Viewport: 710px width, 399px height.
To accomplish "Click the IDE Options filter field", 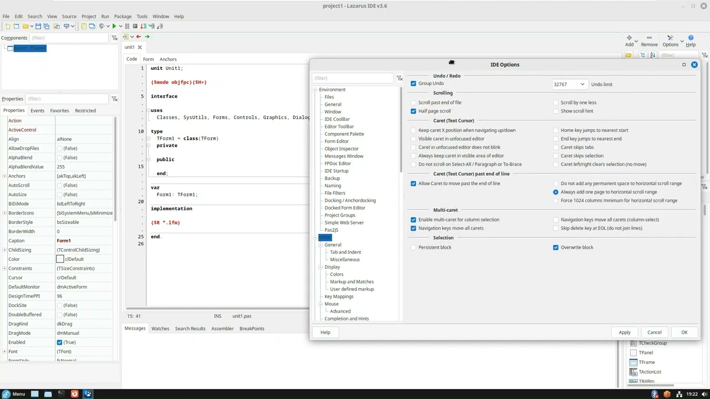I will tap(353, 78).
